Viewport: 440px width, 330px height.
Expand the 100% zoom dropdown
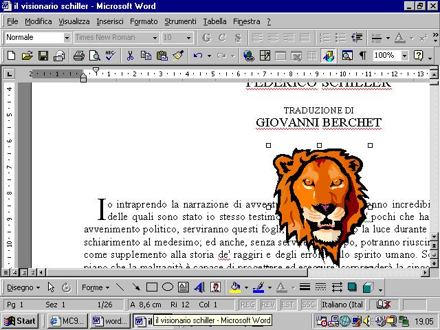tap(404, 56)
